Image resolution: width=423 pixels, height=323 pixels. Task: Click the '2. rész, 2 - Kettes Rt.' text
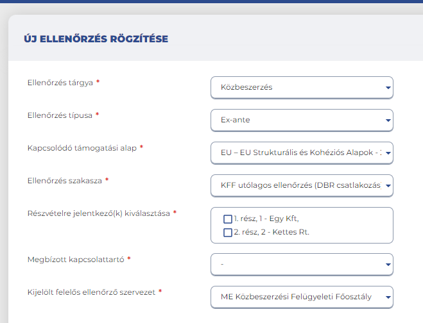(272, 232)
